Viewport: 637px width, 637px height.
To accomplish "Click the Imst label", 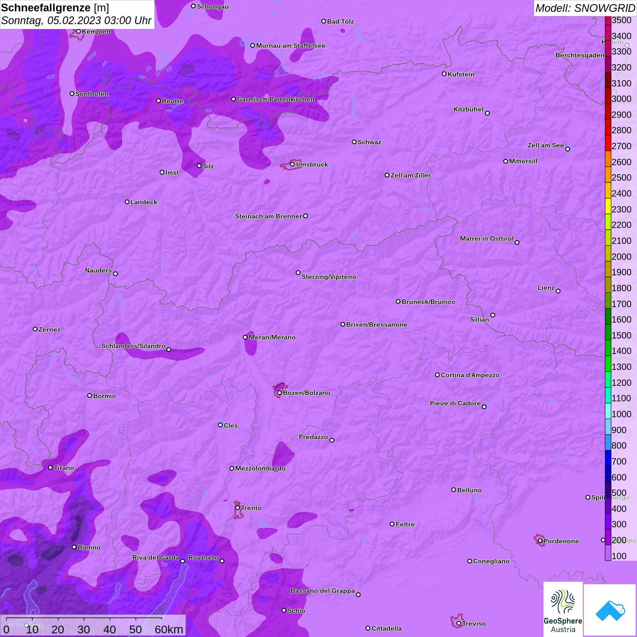I will (x=172, y=172).
